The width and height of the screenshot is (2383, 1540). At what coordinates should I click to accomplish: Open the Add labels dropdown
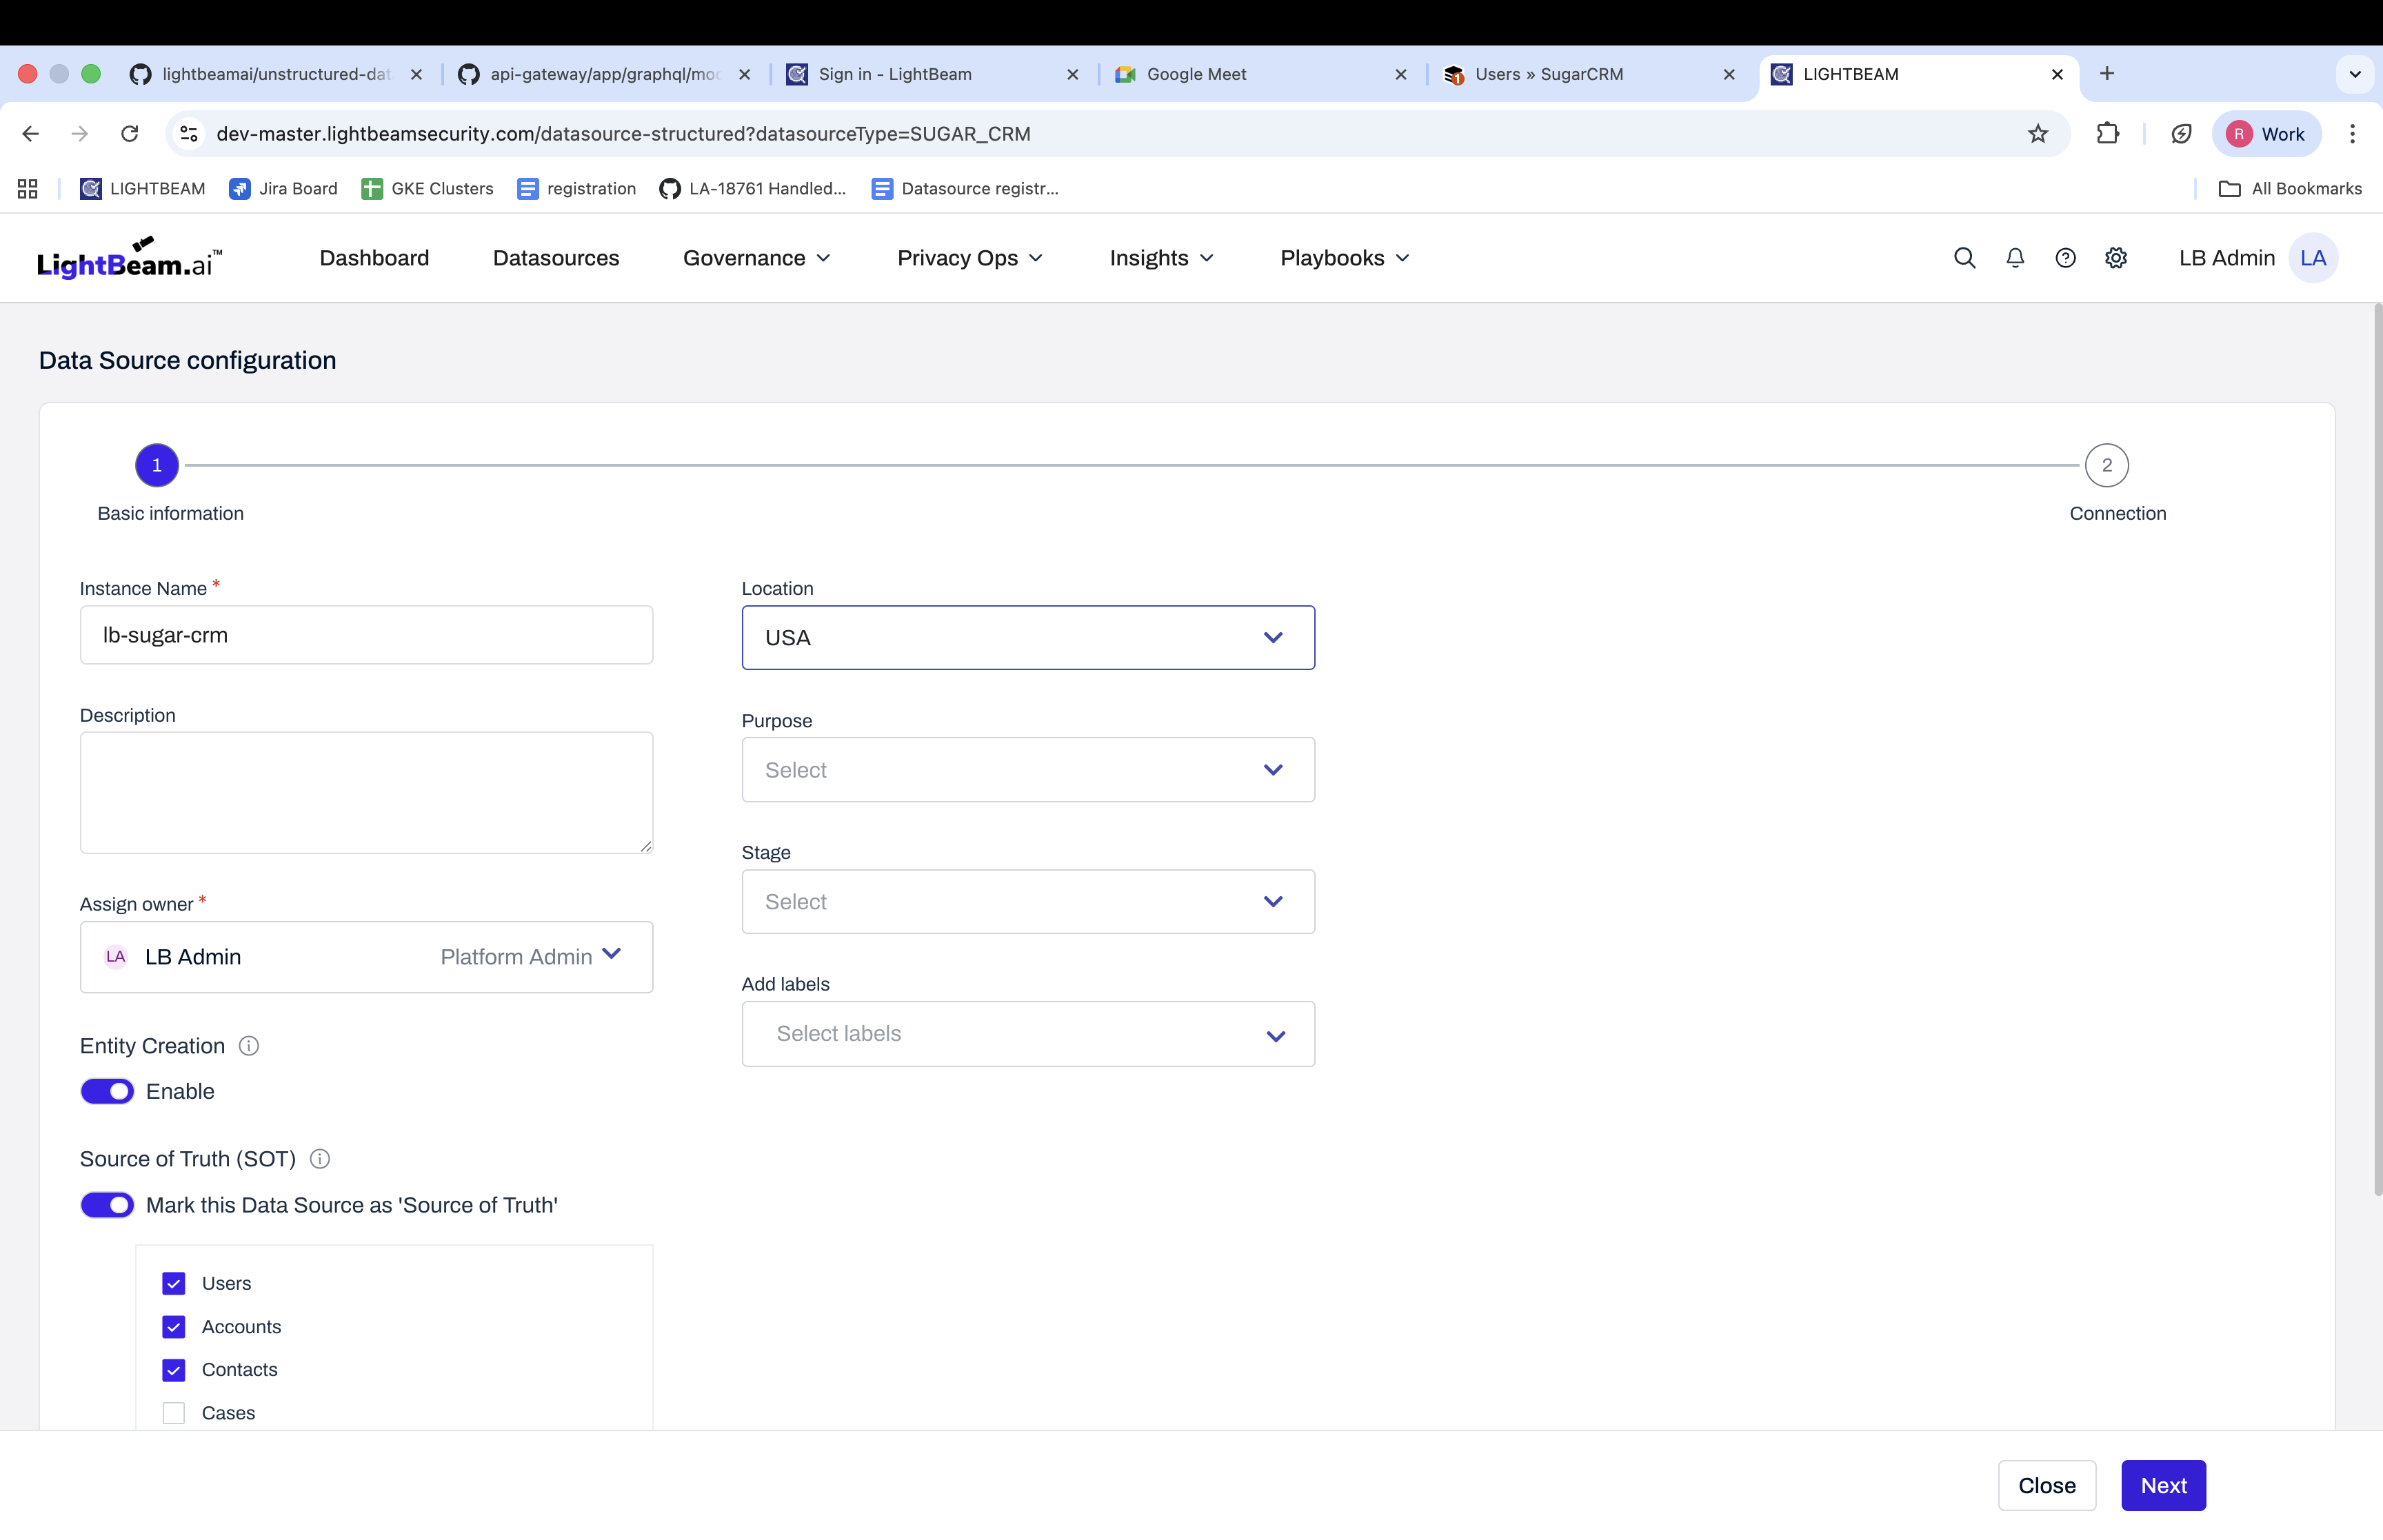coord(1027,1034)
